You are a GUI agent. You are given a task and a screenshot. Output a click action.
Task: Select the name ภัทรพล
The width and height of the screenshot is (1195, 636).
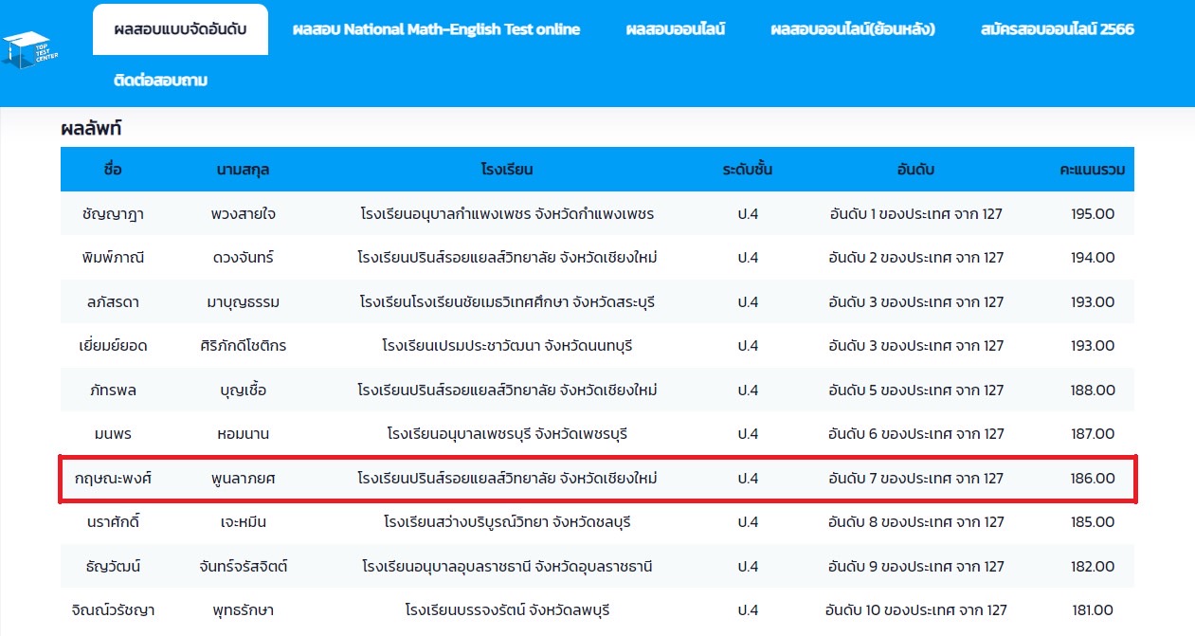point(114,391)
